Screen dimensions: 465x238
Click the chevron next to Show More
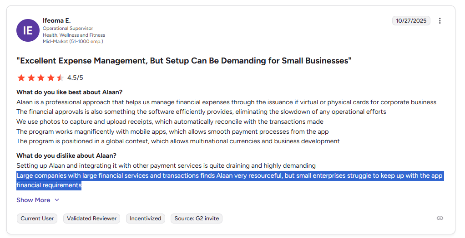(x=57, y=200)
